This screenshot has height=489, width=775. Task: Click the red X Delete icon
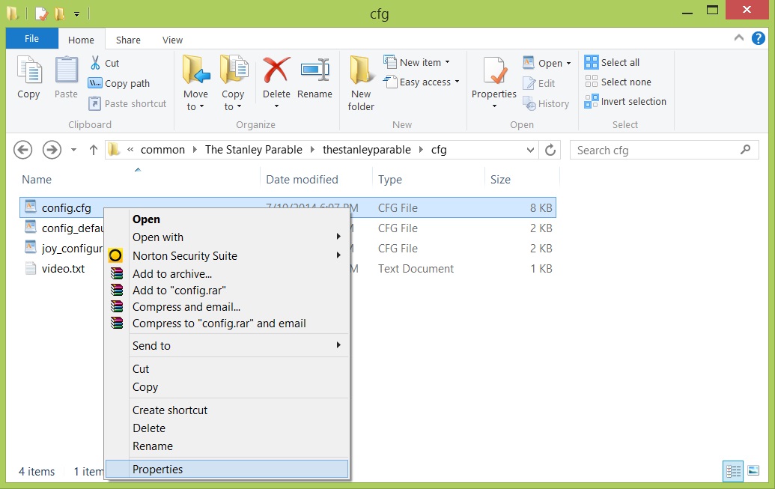click(276, 69)
